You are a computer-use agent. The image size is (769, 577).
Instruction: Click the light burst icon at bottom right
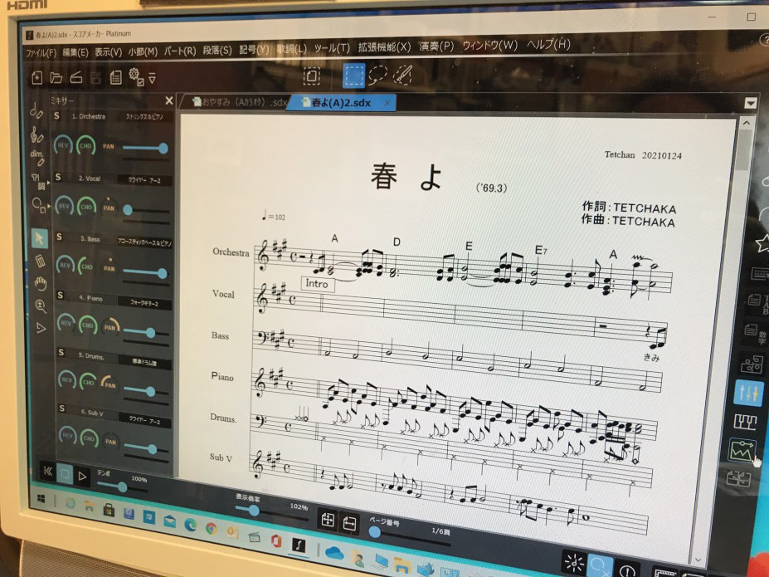(x=574, y=562)
